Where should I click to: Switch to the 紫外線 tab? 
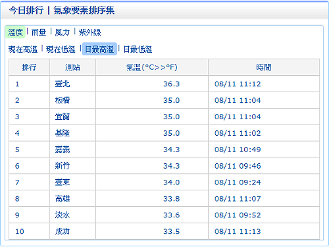[x=90, y=32]
